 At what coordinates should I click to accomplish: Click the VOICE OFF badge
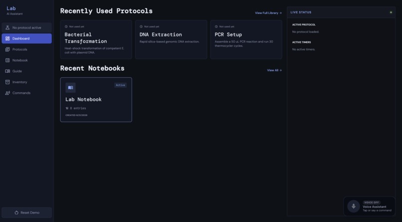click(x=372, y=203)
